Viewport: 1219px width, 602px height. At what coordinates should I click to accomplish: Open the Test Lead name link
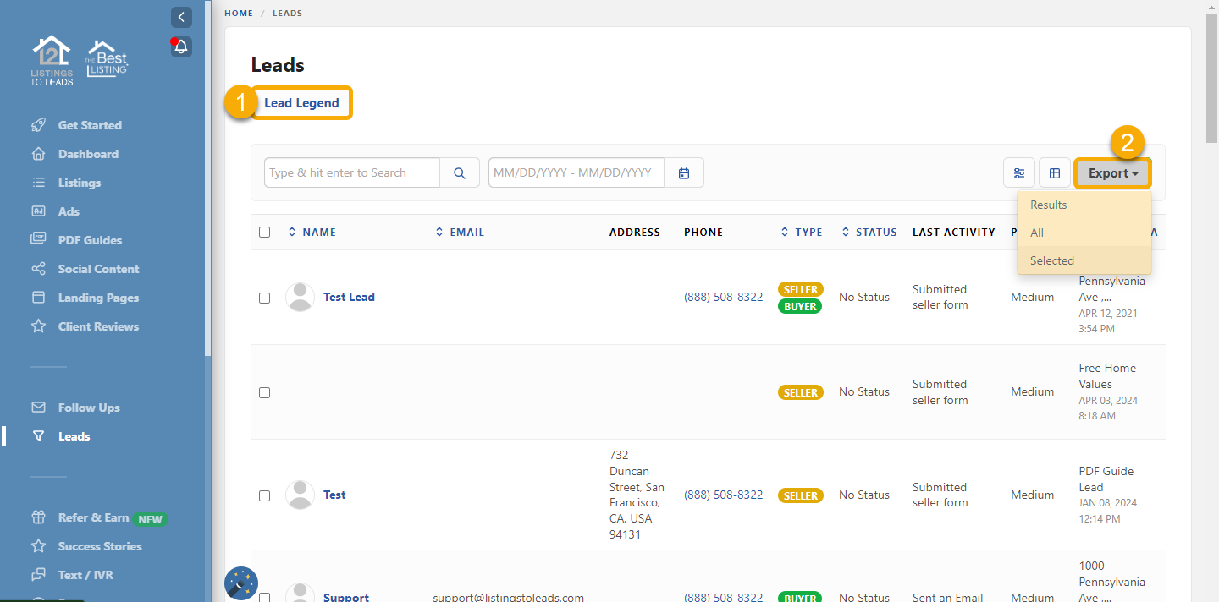coord(349,297)
